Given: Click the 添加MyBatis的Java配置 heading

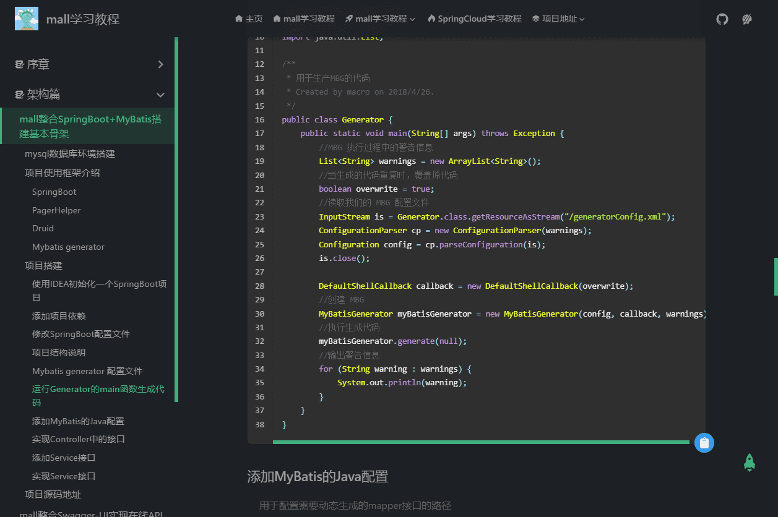Looking at the screenshot, I should [318, 477].
